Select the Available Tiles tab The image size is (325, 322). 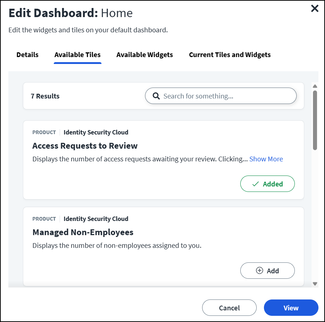pyautogui.click(x=77, y=55)
